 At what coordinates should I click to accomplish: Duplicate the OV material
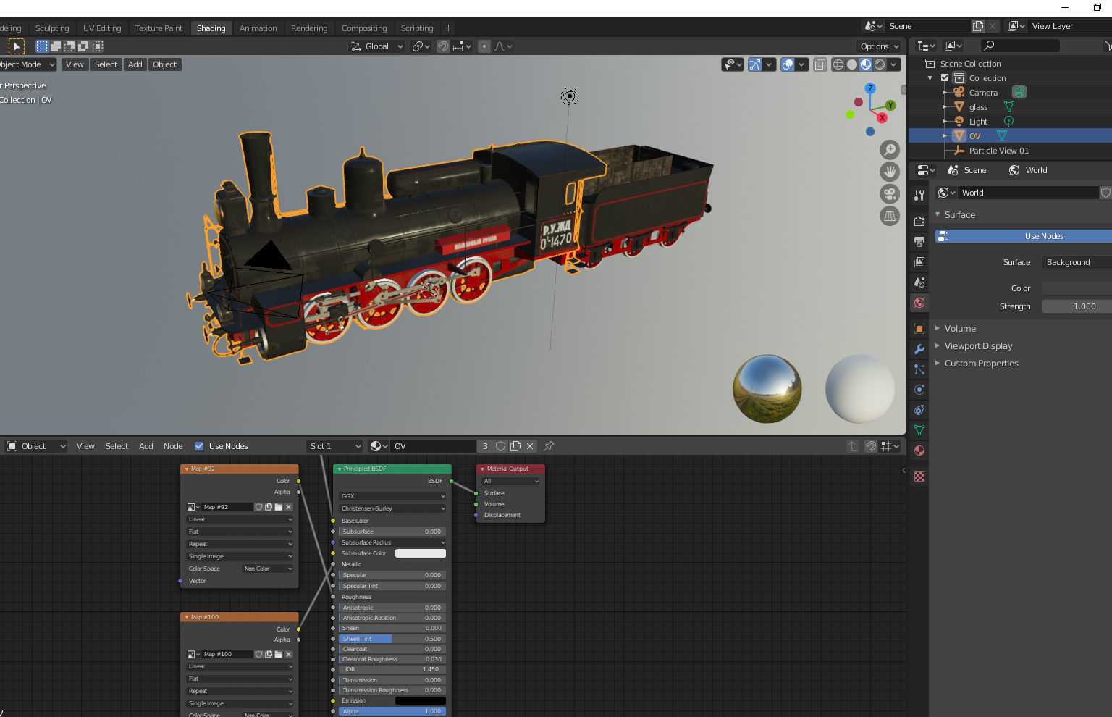[515, 446]
